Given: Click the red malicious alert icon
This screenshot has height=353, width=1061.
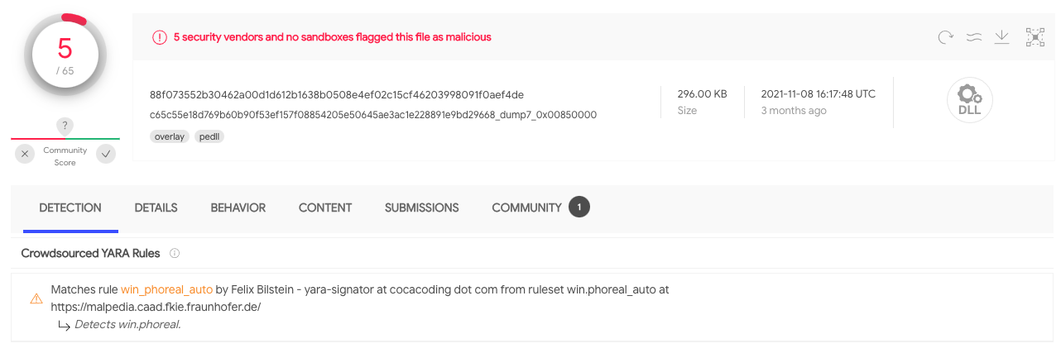Looking at the screenshot, I should [159, 37].
